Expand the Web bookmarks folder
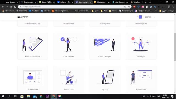Image resolution: width=176 pixels, height=99 pixels. click(x=104, y=11)
